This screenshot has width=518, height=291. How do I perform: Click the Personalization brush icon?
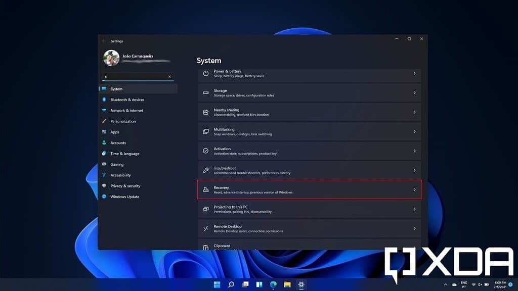pos(104,121)
